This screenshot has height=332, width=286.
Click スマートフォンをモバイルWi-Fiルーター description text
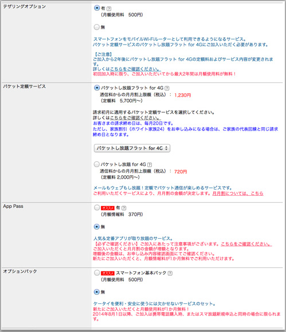coord(170,39)
